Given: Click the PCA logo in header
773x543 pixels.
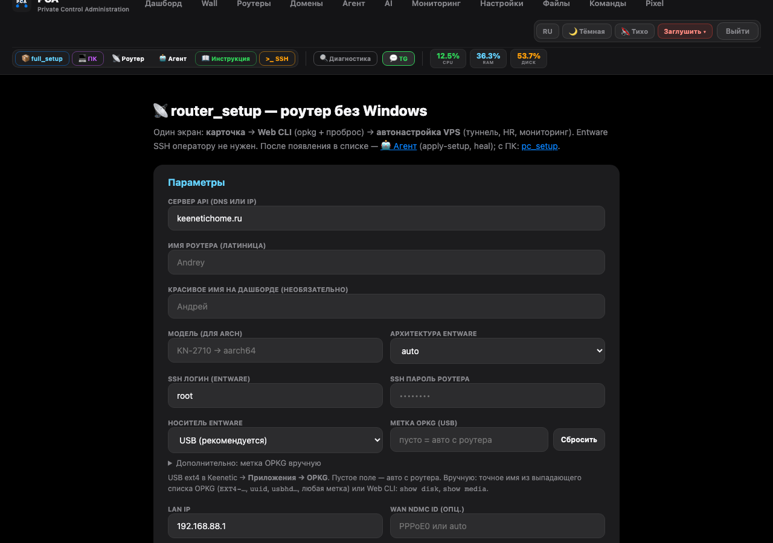Looking at the screenshot, I should pos(22,5).
